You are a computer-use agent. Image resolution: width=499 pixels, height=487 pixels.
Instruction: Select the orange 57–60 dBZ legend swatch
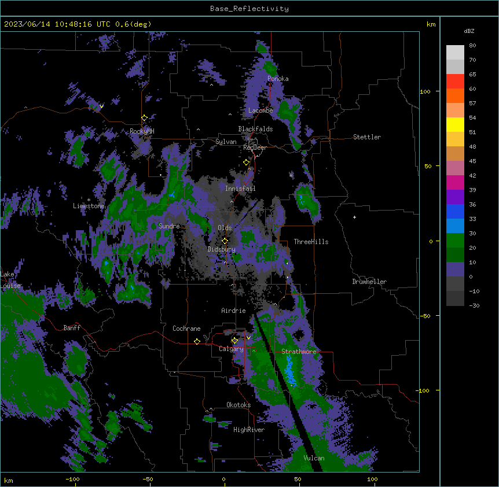(x=455, y=95)
